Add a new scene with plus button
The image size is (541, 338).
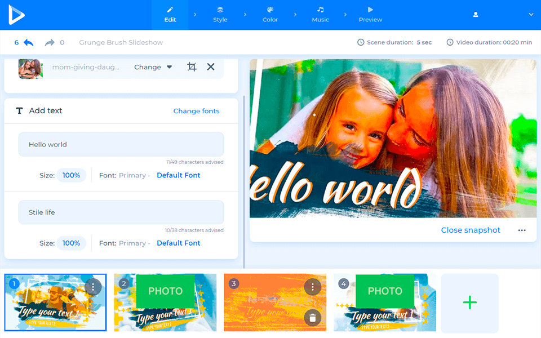pyautogui.click(x=469, y=303)
